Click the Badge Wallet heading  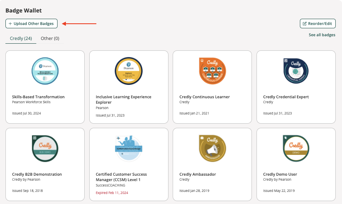pyautogui.click(x=23, y=10)
